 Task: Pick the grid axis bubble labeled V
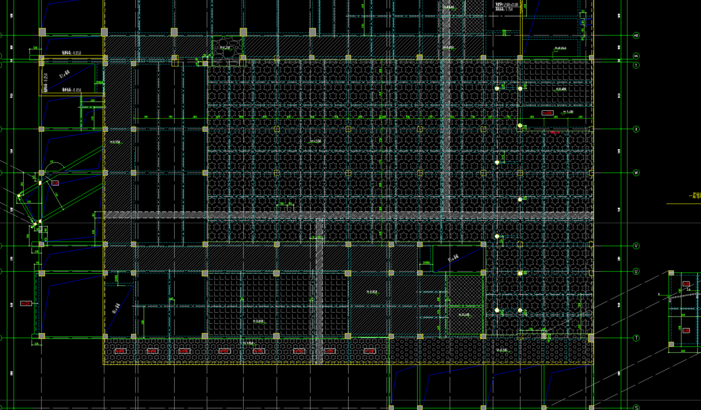point(636,246)
